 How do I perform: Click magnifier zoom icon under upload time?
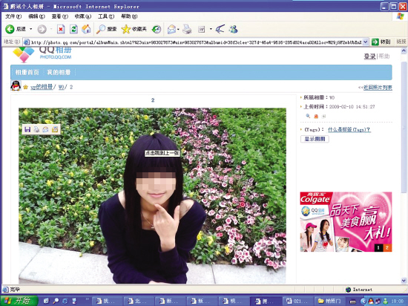[308, 116]
